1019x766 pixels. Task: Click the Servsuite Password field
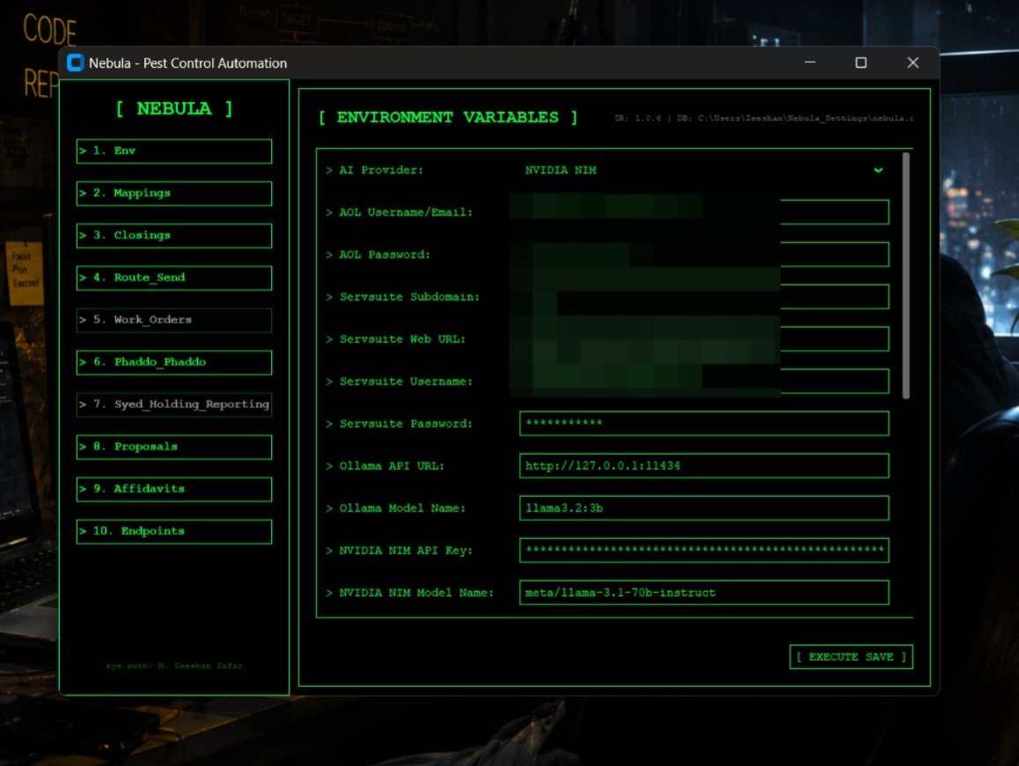[704, 424]
